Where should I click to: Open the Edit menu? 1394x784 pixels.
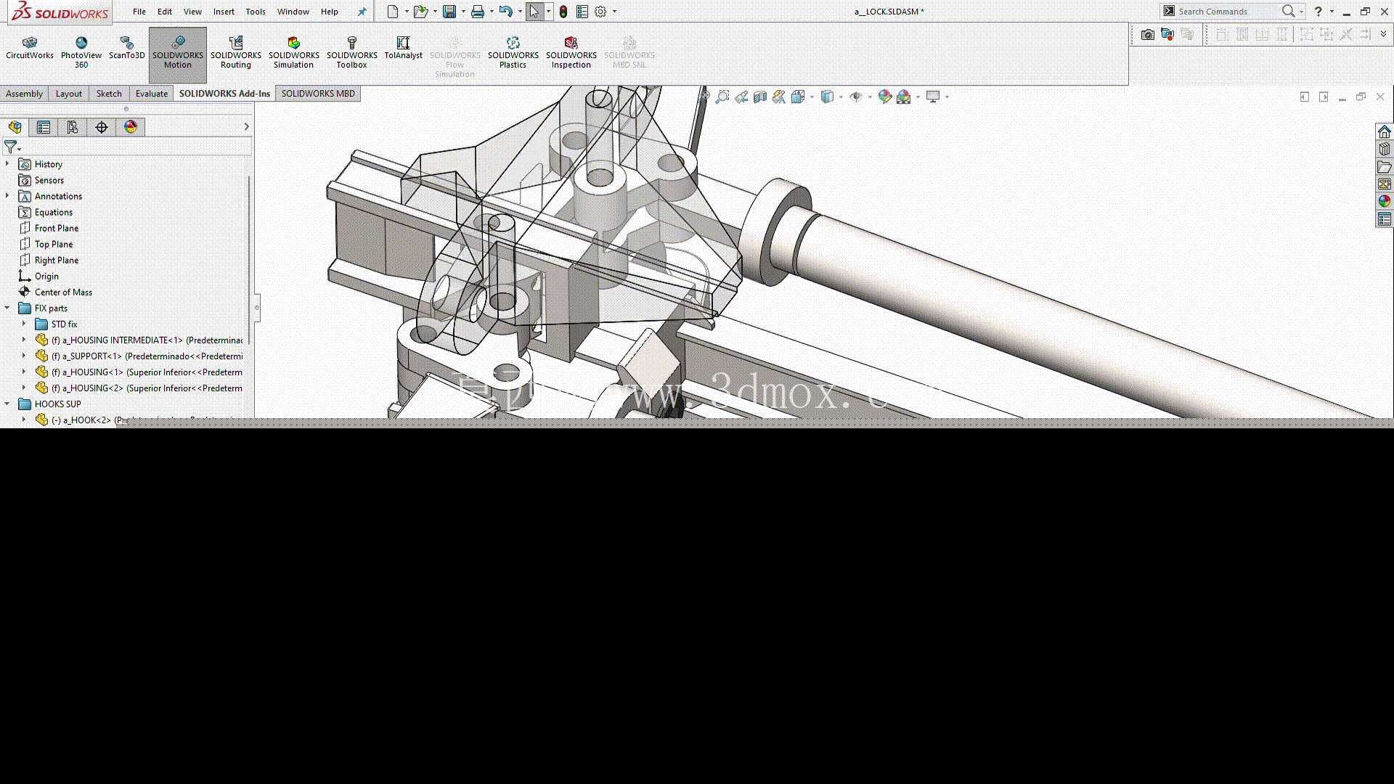point(165,12)
